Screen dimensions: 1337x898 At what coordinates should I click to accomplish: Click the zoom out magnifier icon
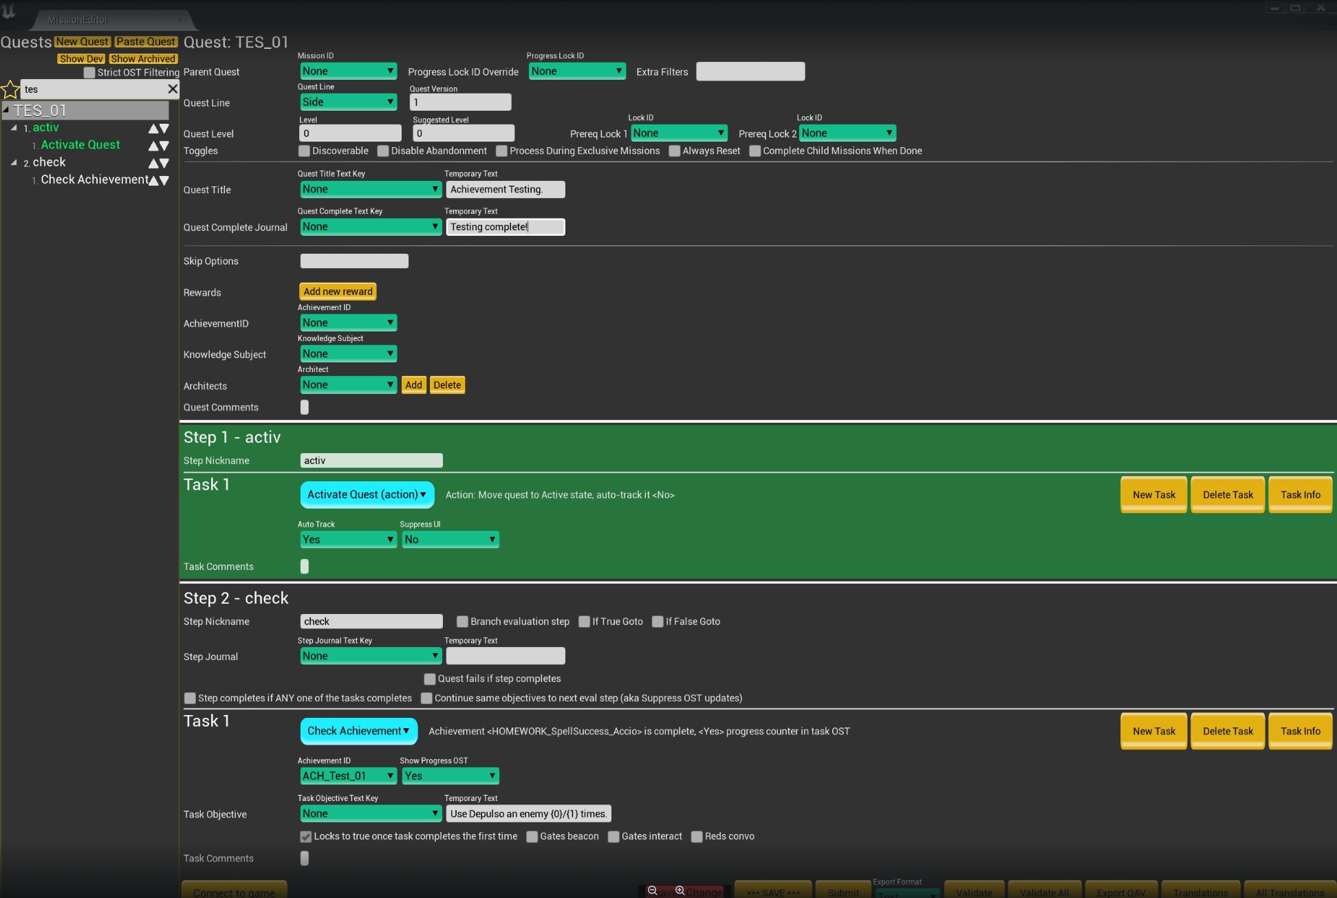[653, 890]
